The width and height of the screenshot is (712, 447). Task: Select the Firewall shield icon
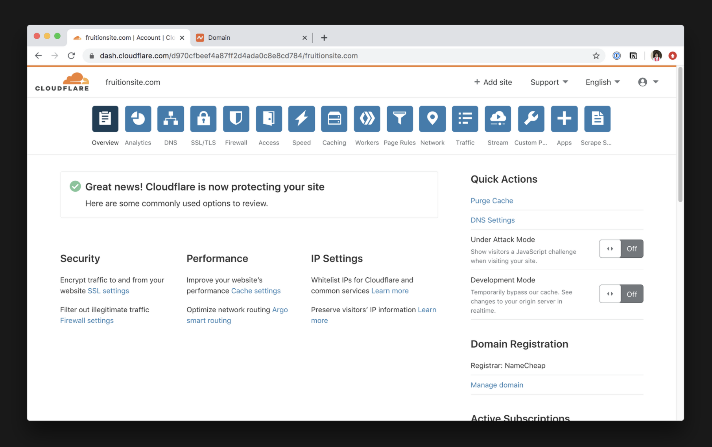(x=236, y=119)
